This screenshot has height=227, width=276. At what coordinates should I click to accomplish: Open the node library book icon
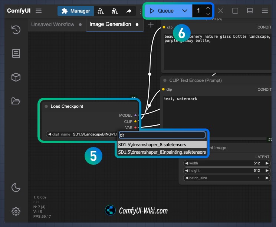point(16,53)
